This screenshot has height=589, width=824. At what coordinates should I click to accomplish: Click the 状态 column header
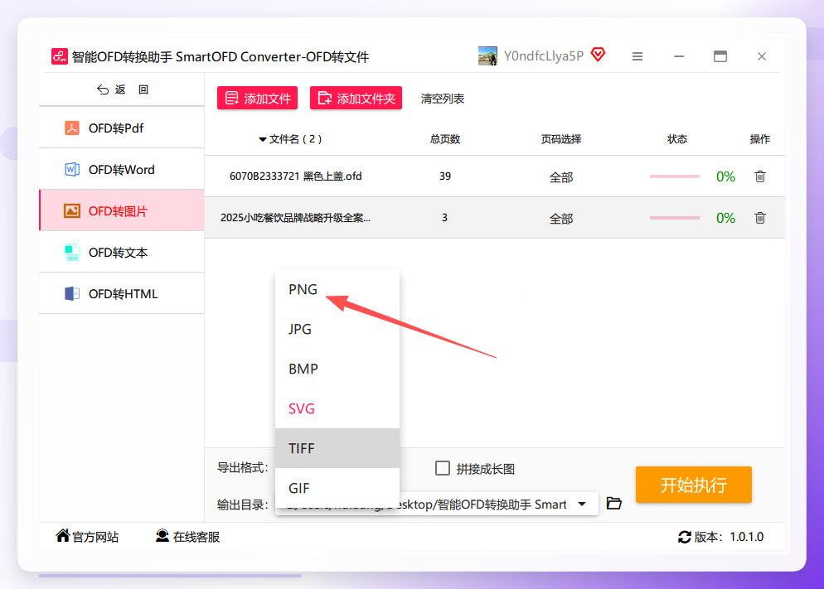[x=677, y=139]
